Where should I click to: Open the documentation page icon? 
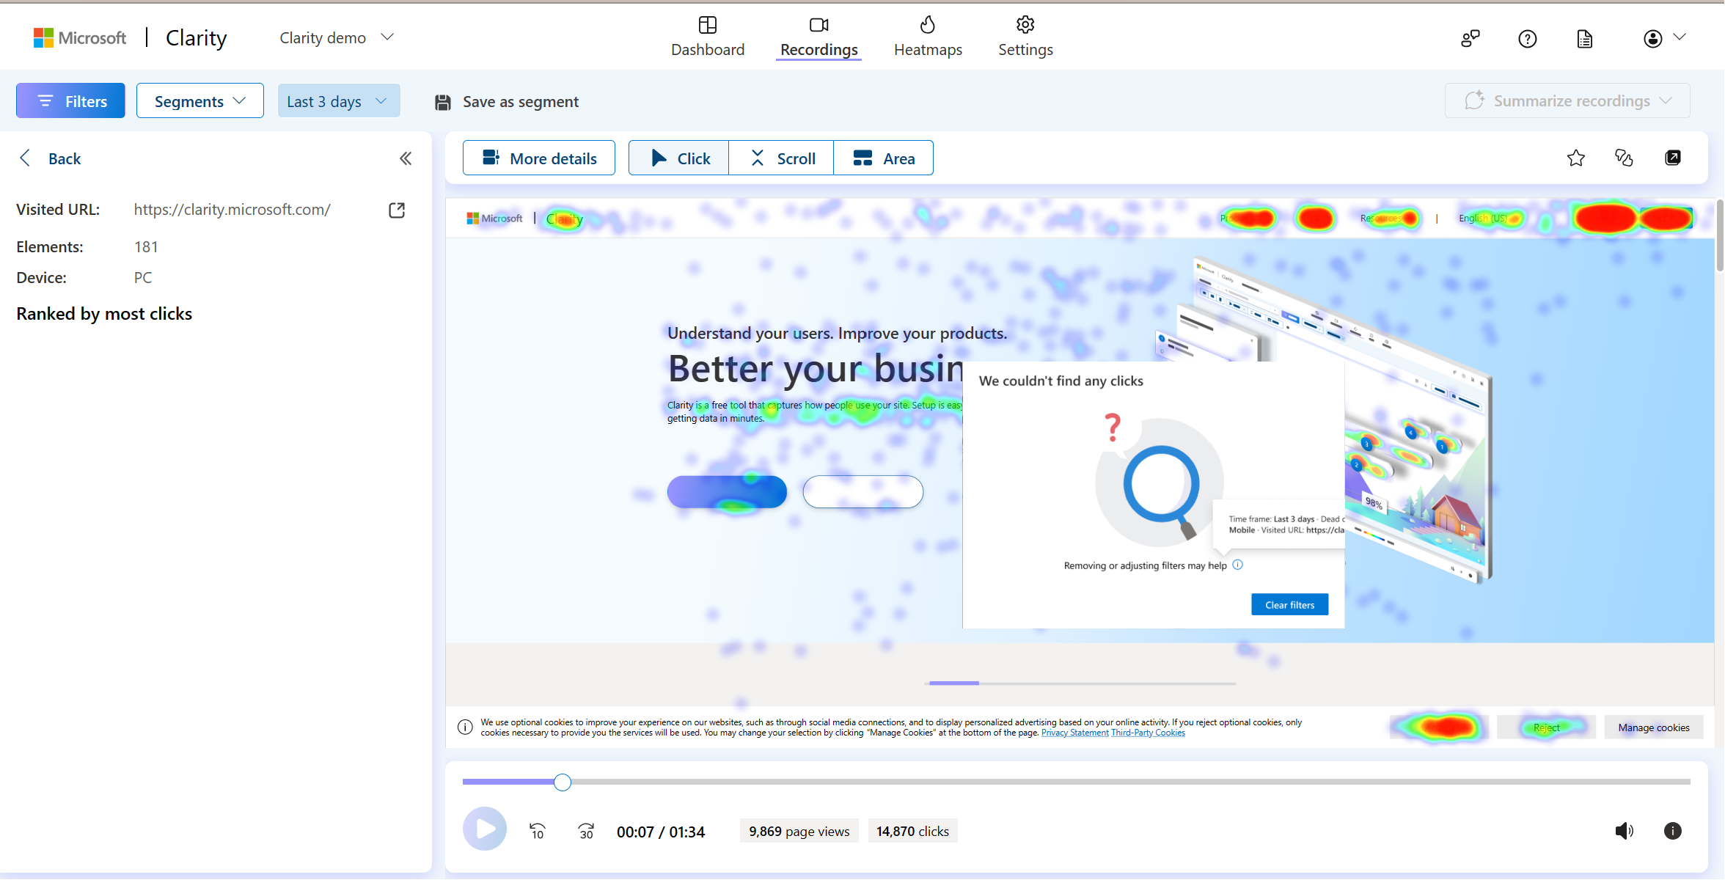point(1585,39)
